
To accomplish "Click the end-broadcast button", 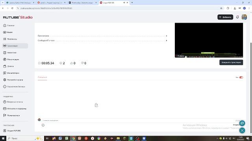I will pos(231,62).
